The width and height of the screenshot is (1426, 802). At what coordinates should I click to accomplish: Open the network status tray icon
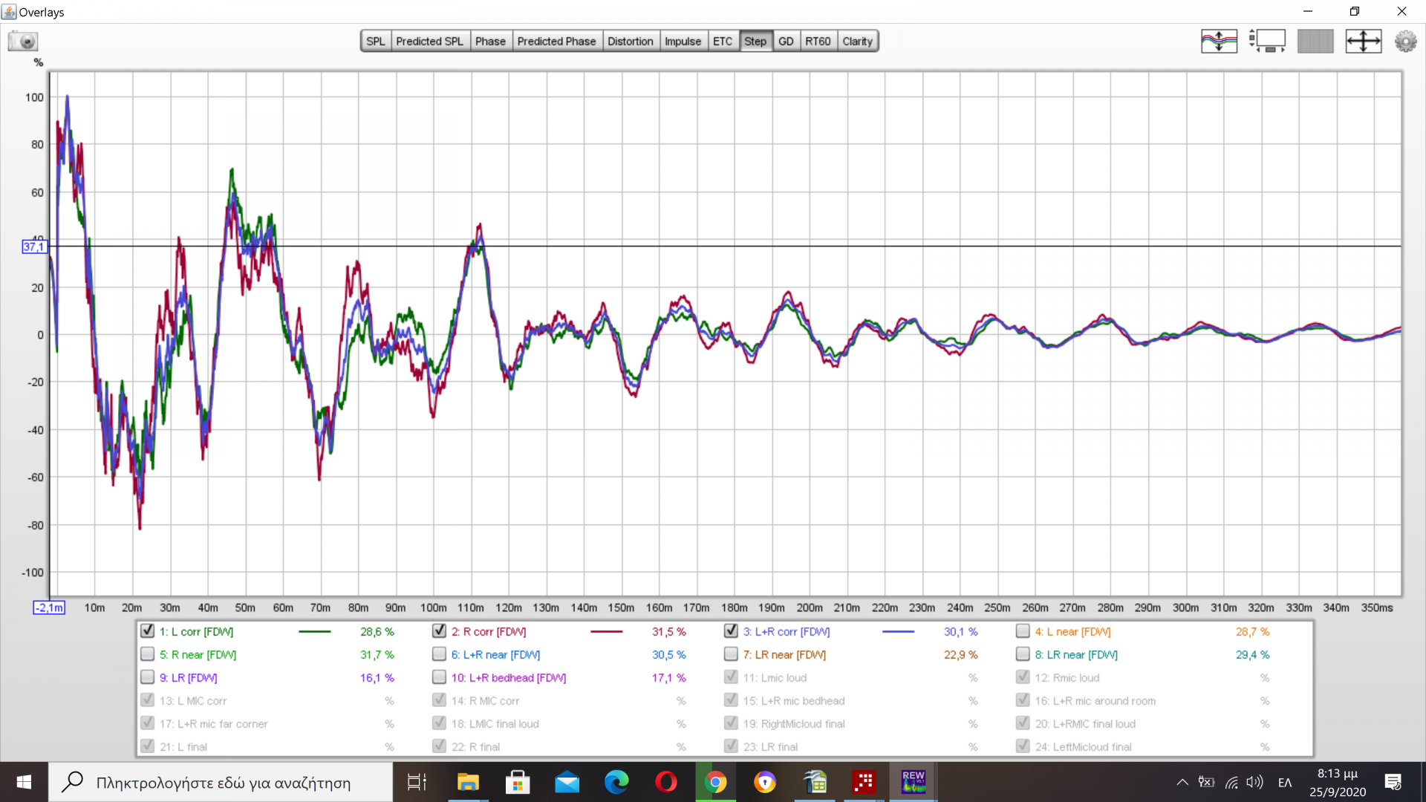[x=1231, y=782]
